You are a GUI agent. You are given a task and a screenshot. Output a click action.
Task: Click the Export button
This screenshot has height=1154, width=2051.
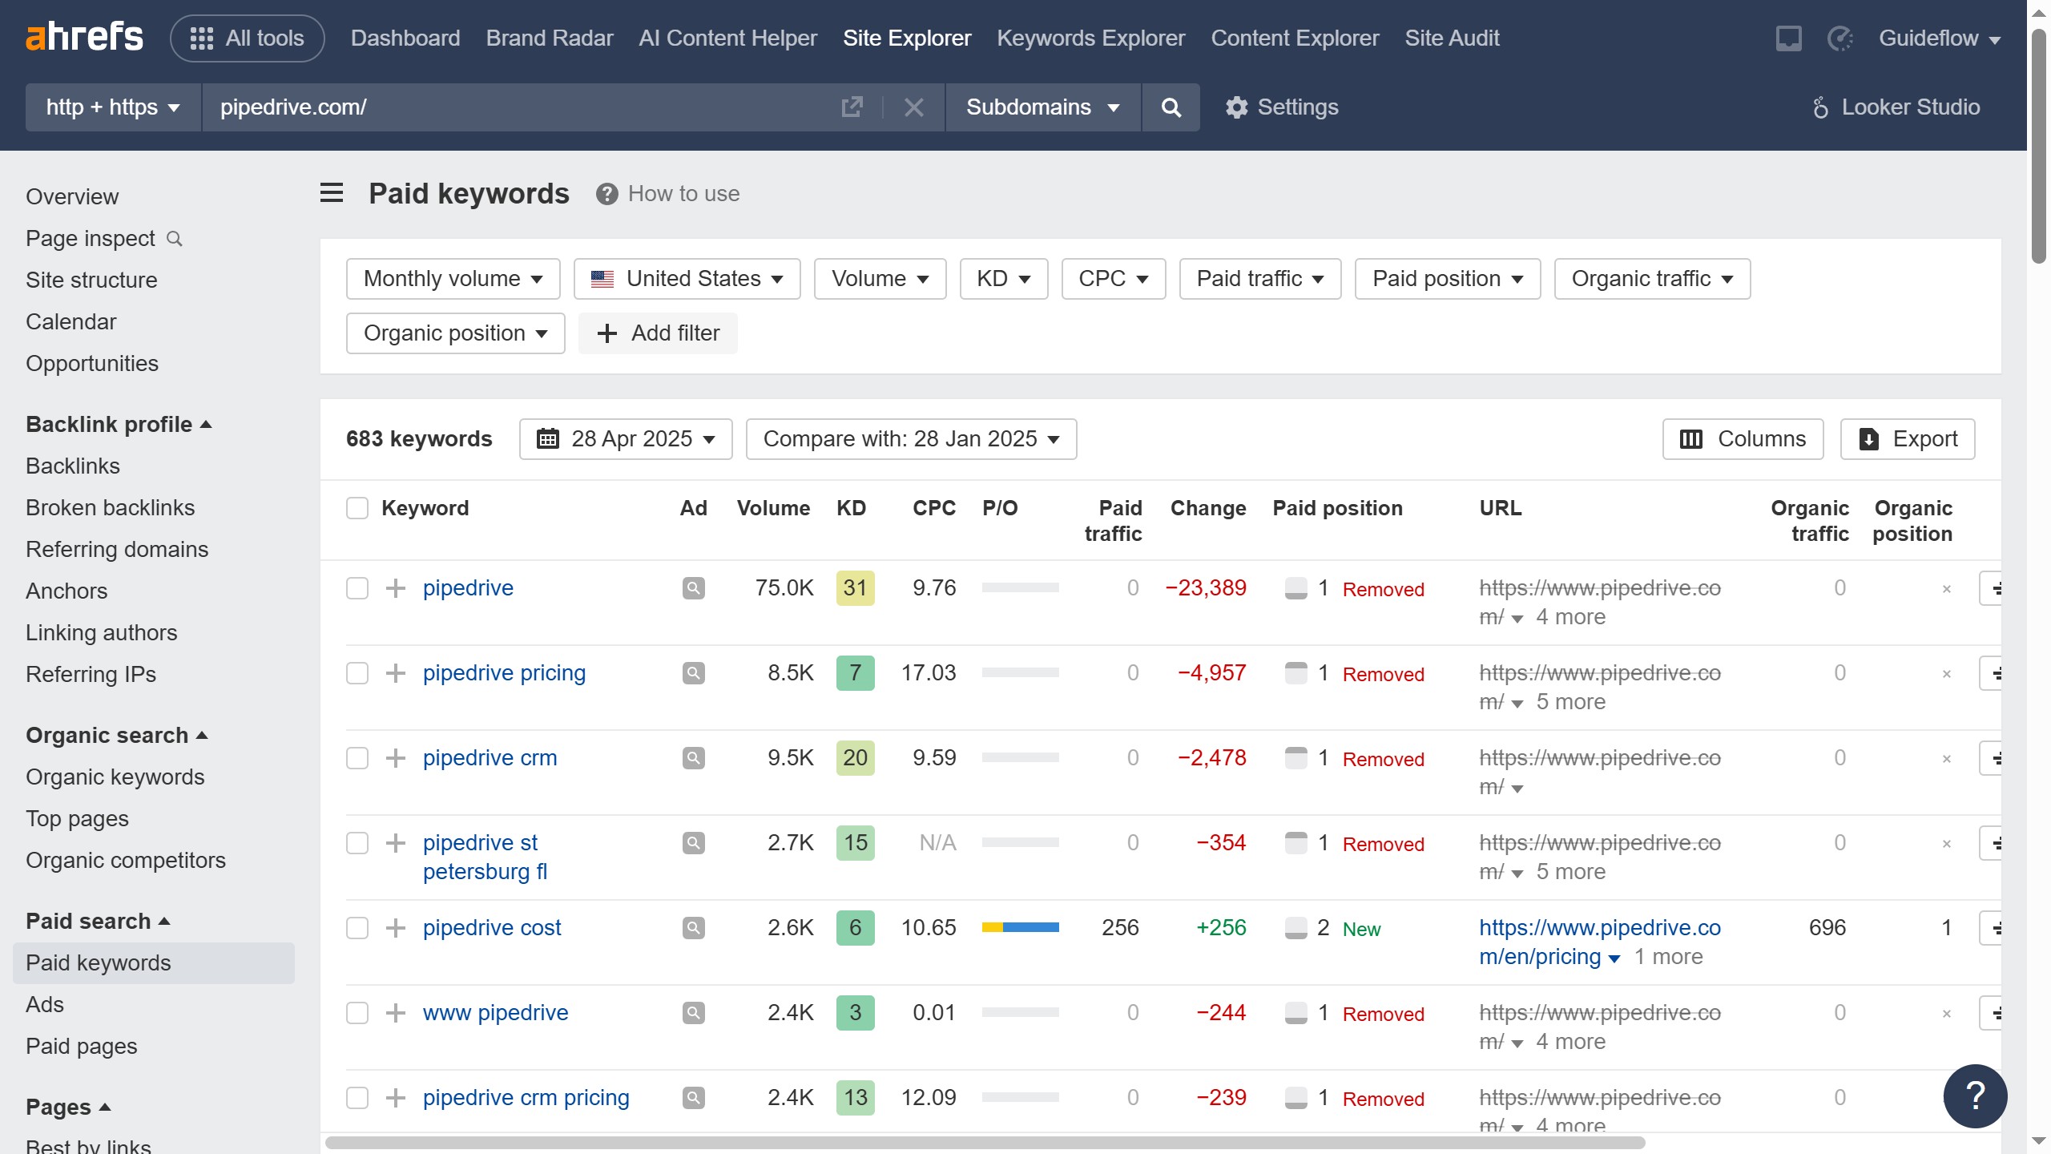click(1907, 439)
